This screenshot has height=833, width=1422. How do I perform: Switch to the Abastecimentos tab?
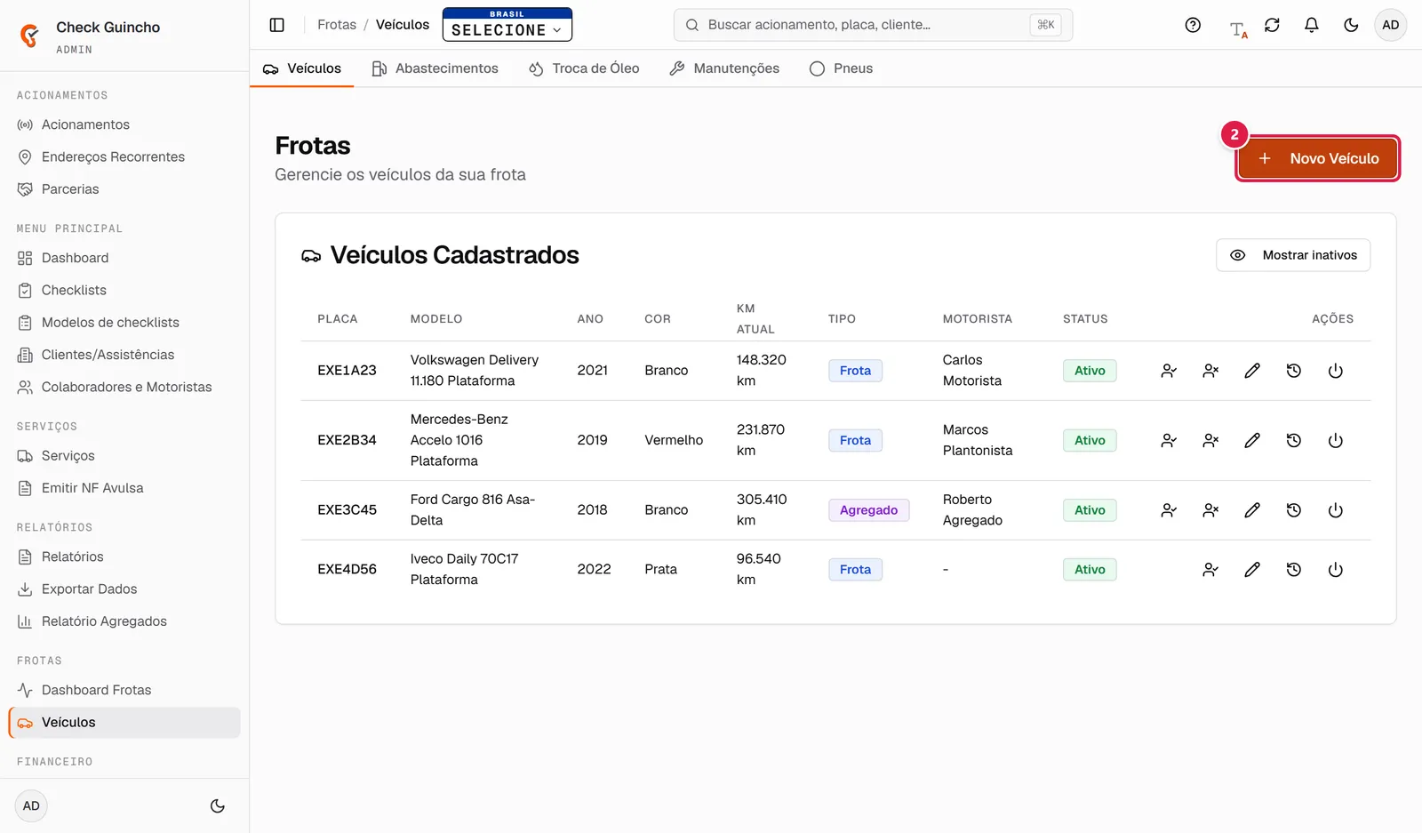pos(435,68)
